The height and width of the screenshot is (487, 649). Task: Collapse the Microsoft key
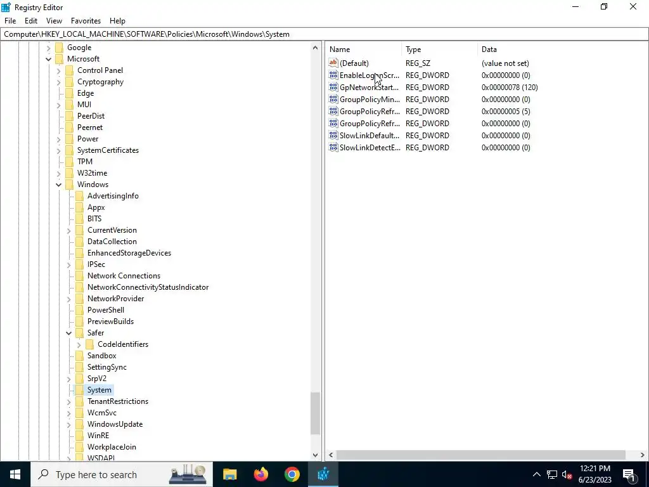coord(48,59)
